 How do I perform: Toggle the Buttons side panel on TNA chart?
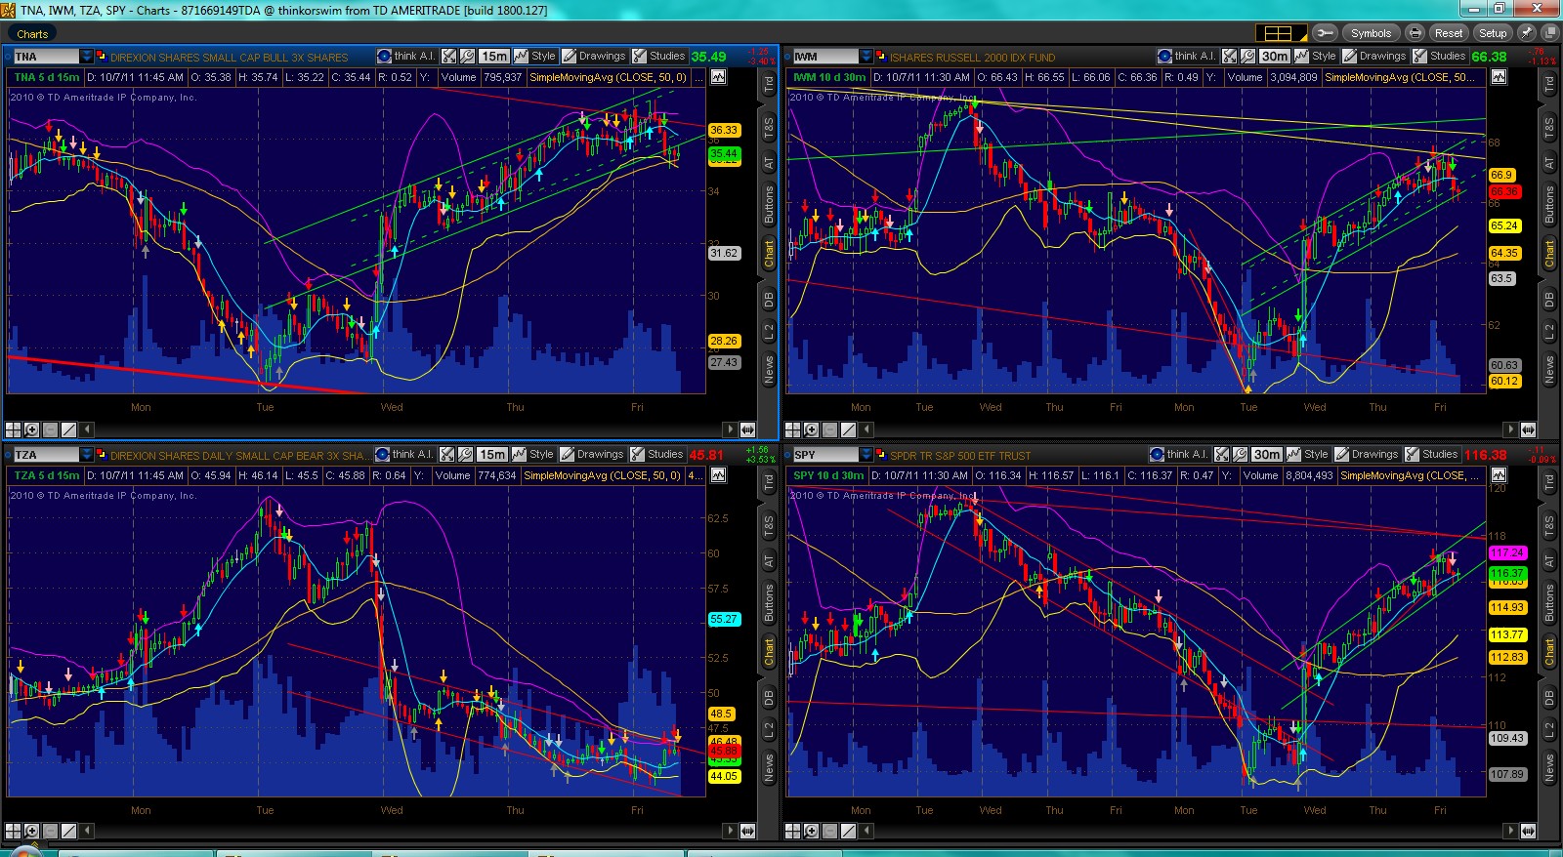point(769,205)
